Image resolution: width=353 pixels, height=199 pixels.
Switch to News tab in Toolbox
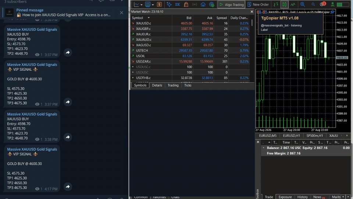point(319,197)
